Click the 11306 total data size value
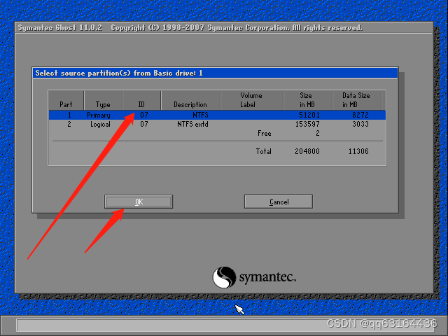 (x=358, y=151)
